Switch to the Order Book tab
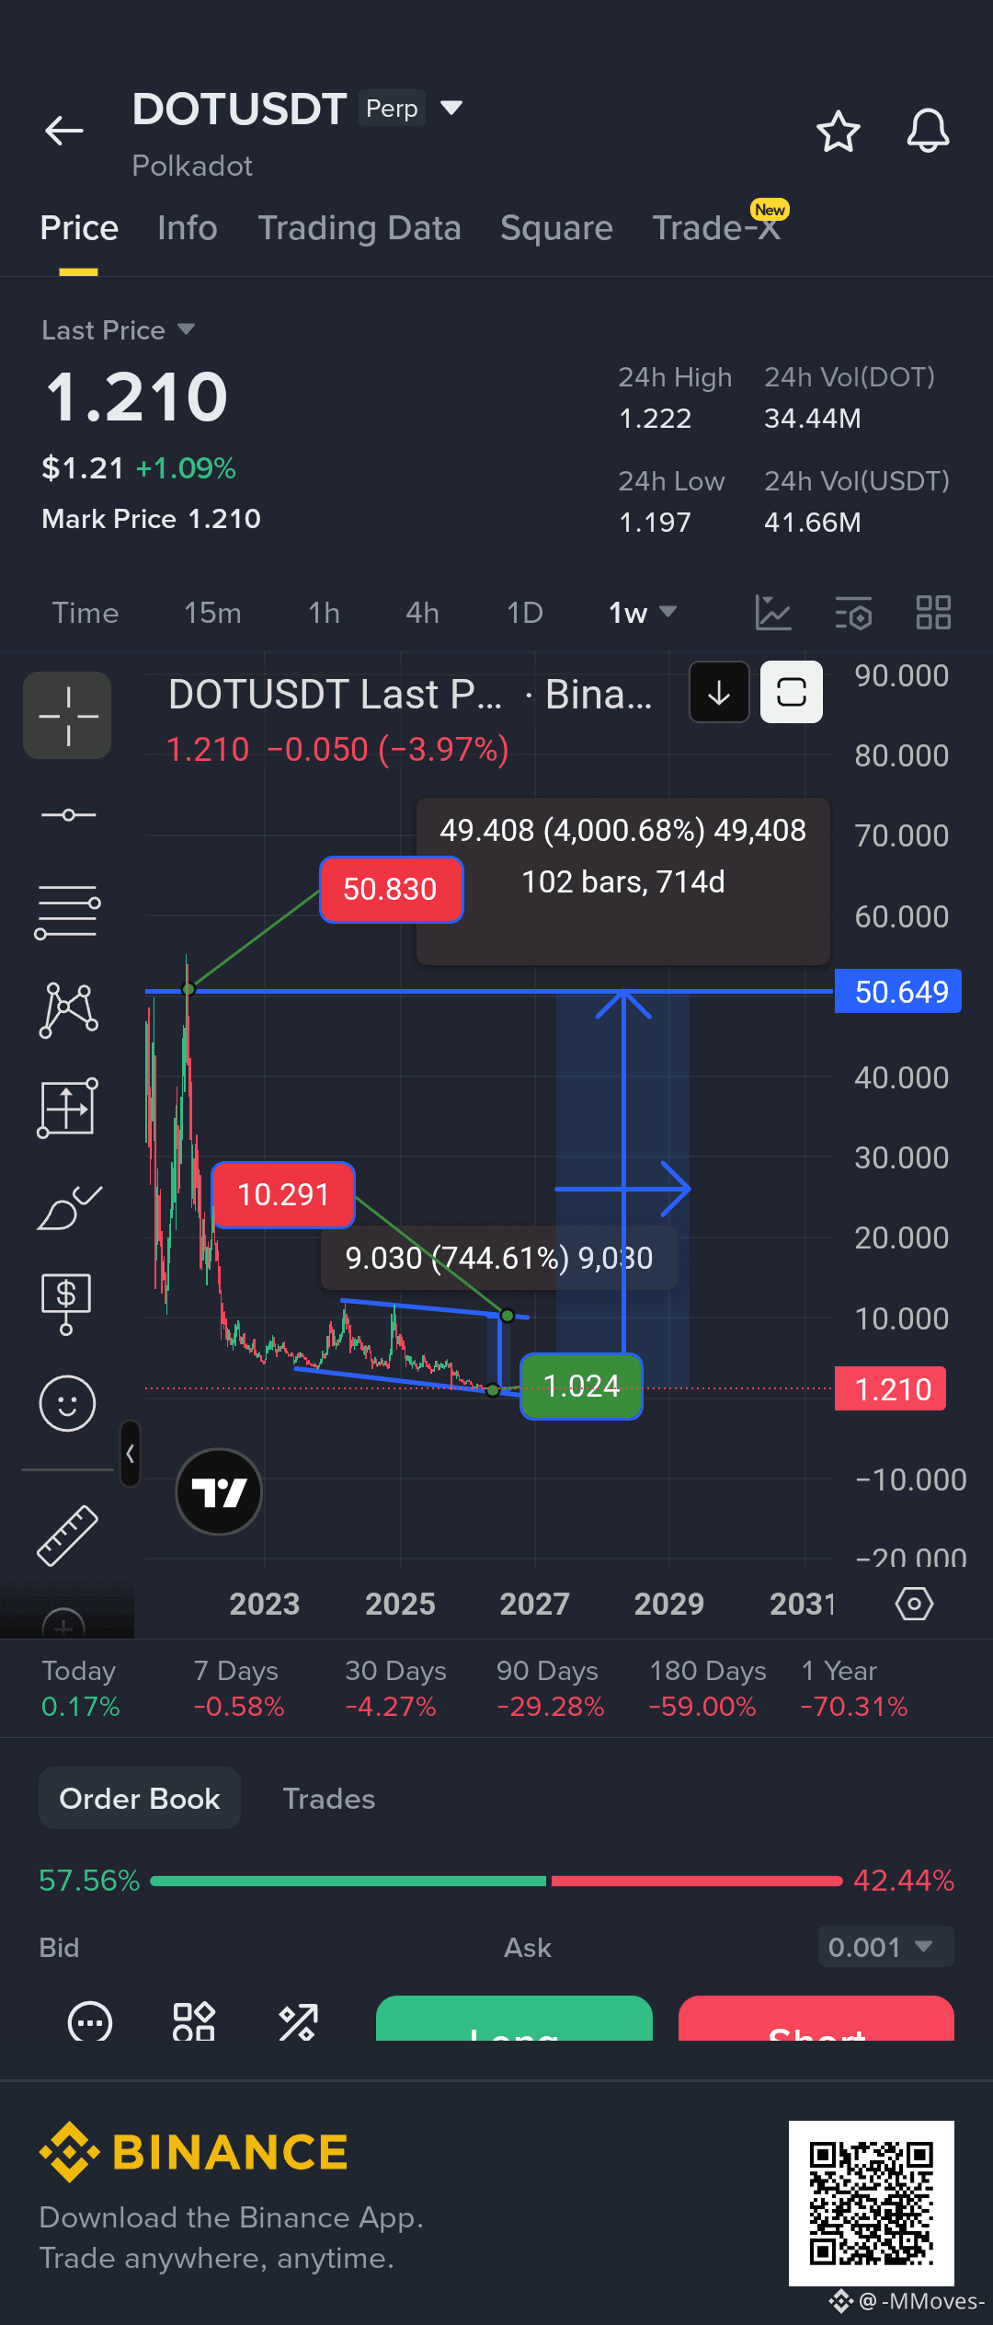The image size is (993, 2325). click(140, 1798)
